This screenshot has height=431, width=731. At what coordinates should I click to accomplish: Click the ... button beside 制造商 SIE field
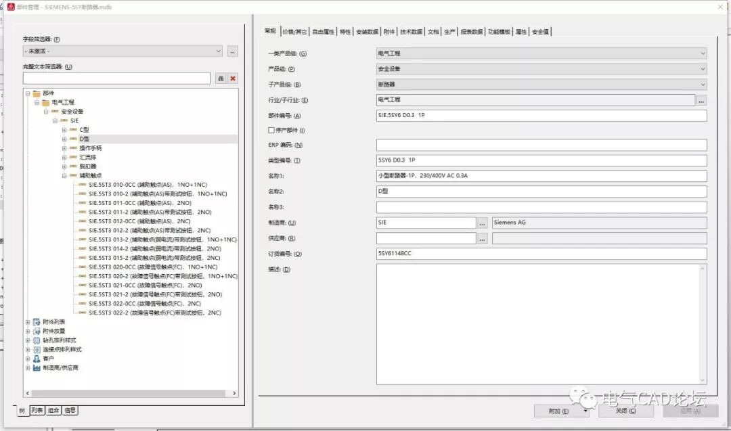click(x=483, y=223)
